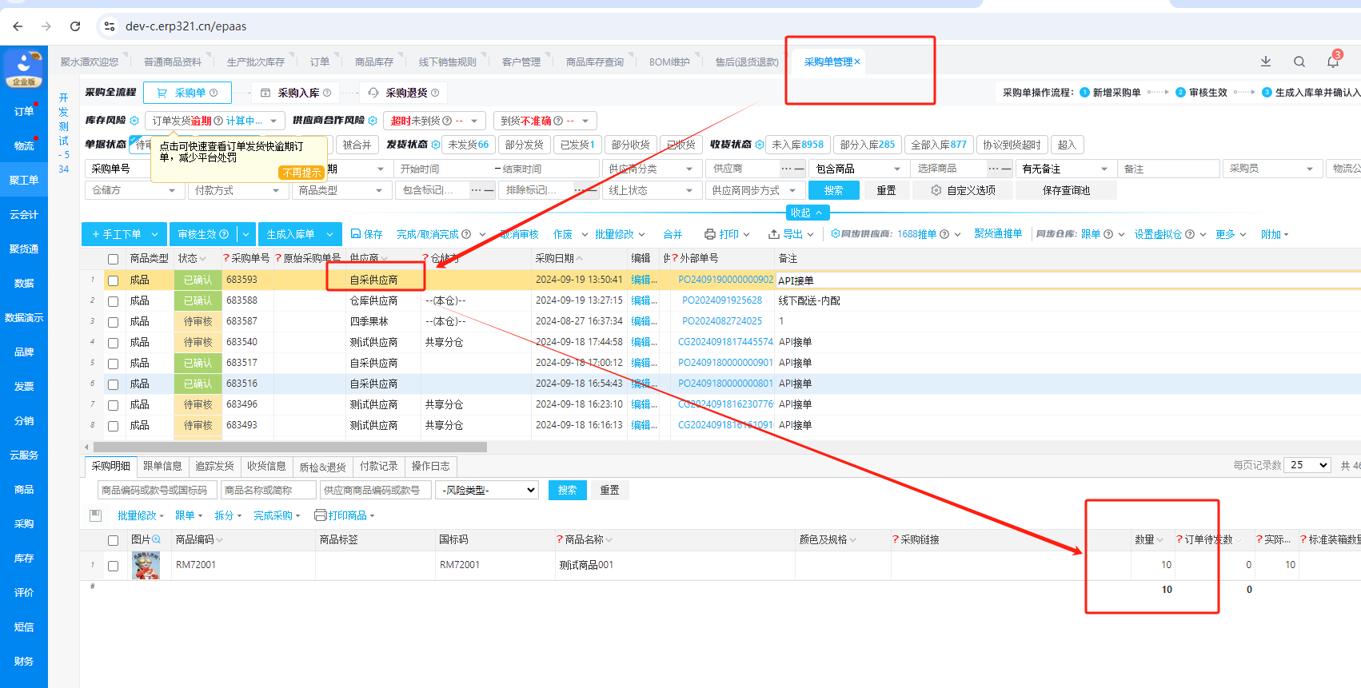
Task: Close the 采购单管理 tab
Action: coord(857,62)
